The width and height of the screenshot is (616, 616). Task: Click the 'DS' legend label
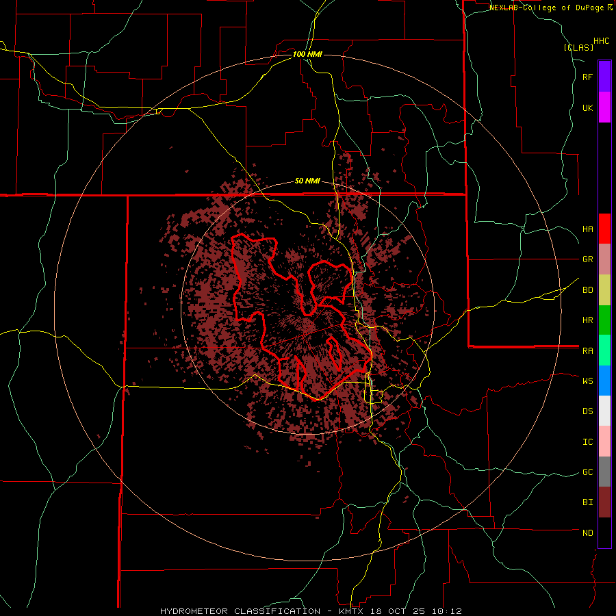(x=587, y=411)
